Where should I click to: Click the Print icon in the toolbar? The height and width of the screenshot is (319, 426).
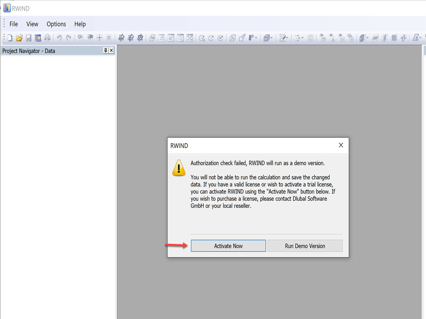click(x=47, y=38)
